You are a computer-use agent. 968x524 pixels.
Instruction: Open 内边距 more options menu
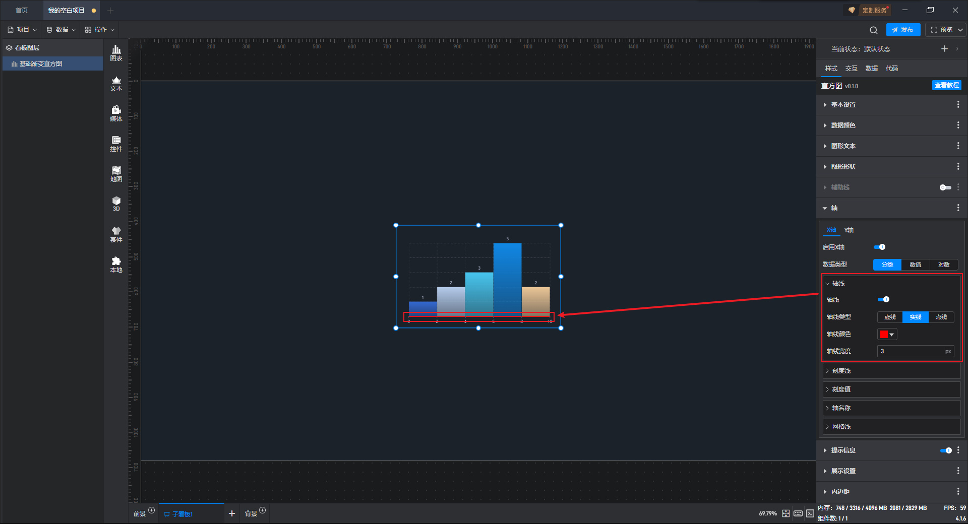[x=958, y=491]
